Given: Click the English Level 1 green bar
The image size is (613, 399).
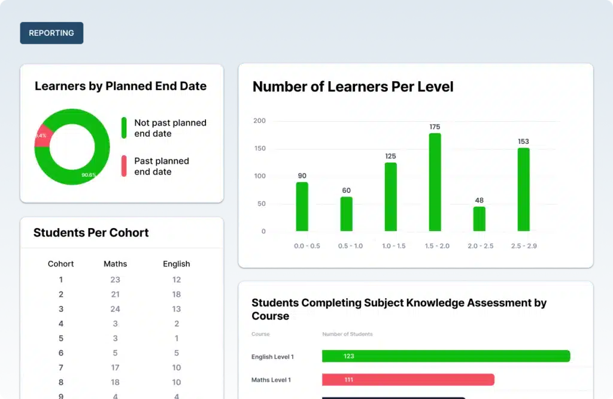Looking at the screenshot, I should pyautogui.click(x=445, y=356).
